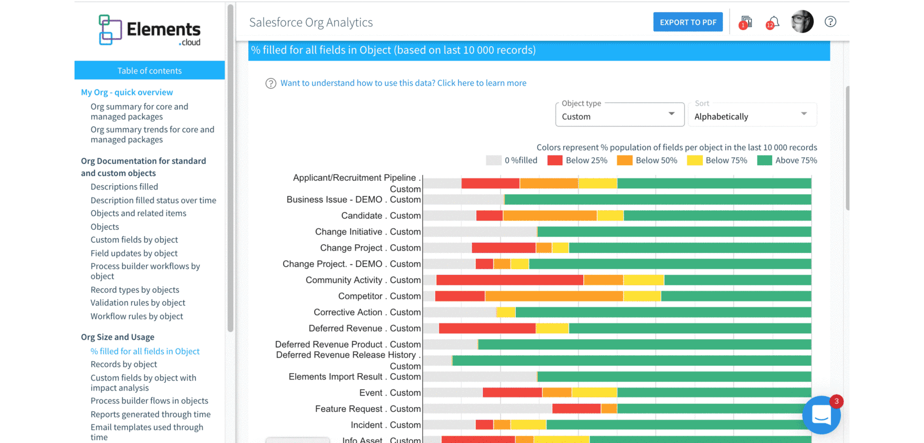924x443 pixels.
Task: Open Workflow rules by object
Action: [x=137, y=317]
